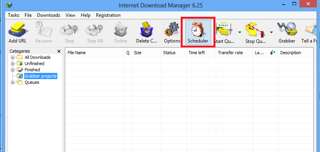
Task: Click the Stop Queue icon
Action: (x=256, y=30)
